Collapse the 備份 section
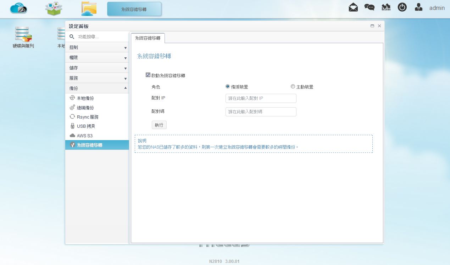Viewport: 450px width, 265px height. (x=97, y=88)
